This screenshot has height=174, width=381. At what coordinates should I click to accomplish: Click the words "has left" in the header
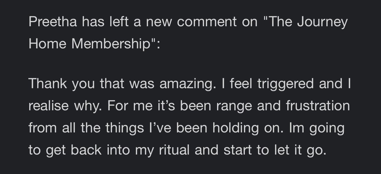(x=105, y=22)
